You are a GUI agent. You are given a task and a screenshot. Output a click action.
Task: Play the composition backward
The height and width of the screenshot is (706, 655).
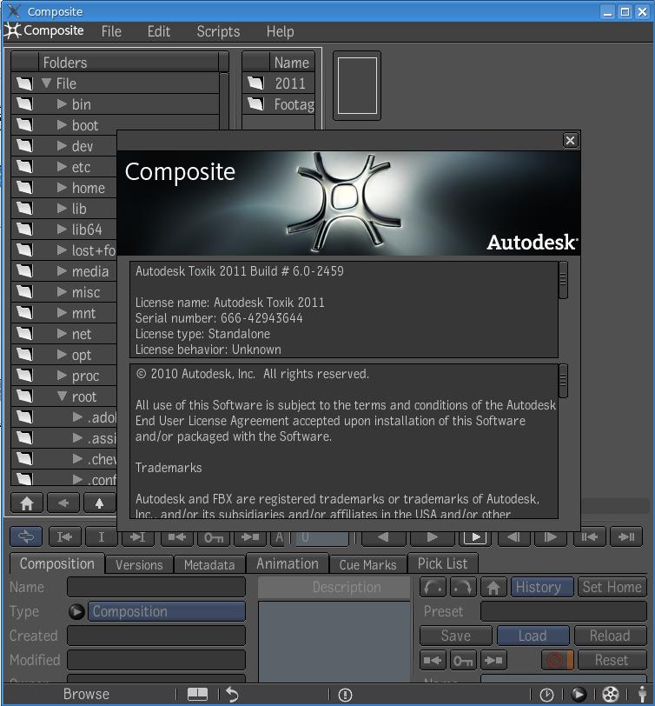383,536
